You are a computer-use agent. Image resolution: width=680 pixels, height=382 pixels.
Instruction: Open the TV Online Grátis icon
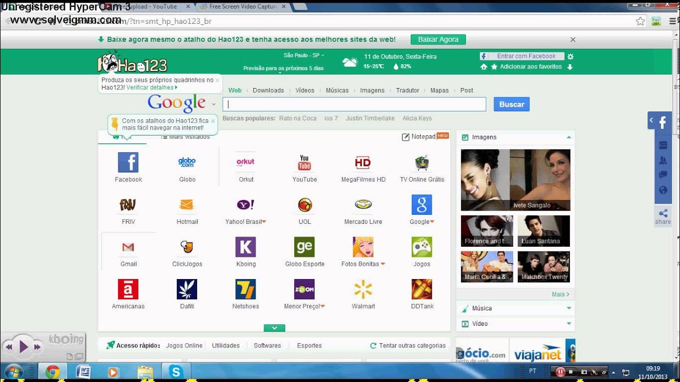coord(422,162)
